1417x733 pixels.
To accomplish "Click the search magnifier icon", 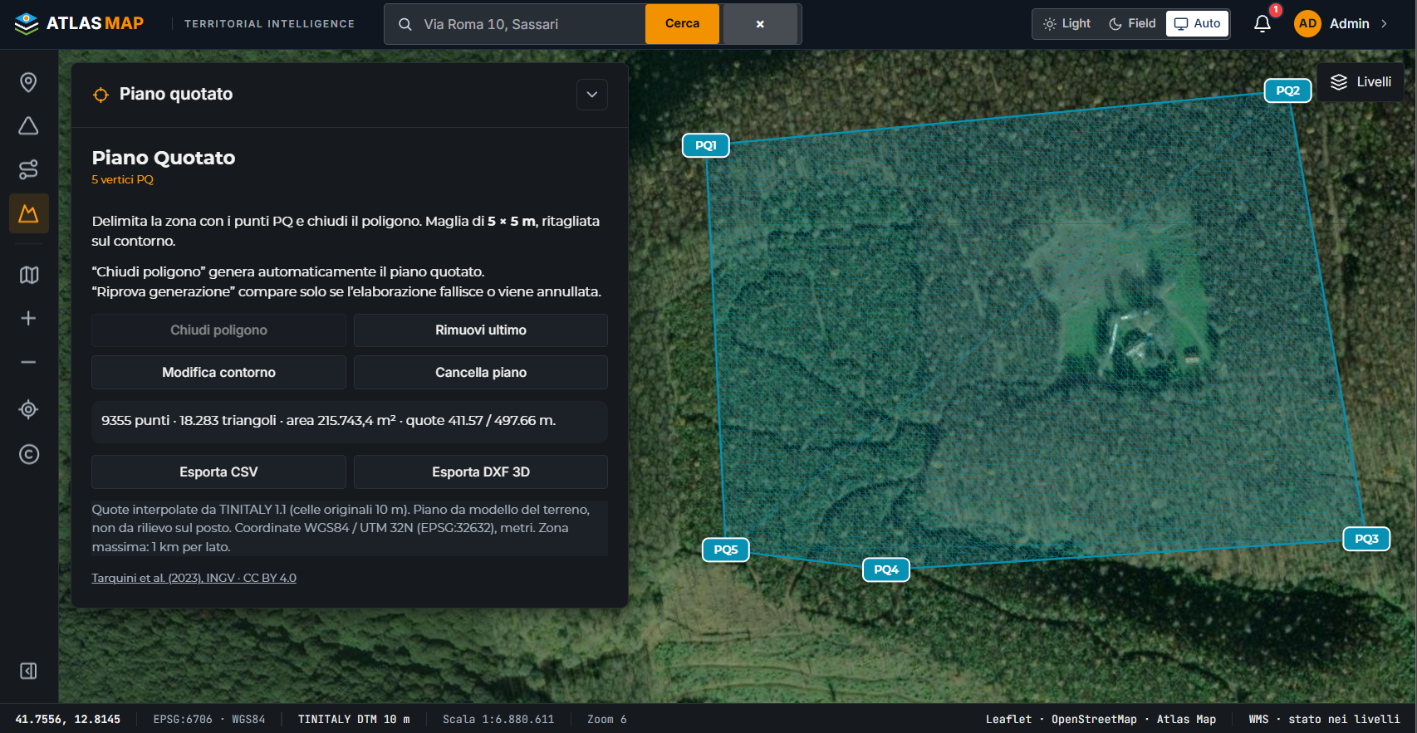I will click(x=405, y=24).
